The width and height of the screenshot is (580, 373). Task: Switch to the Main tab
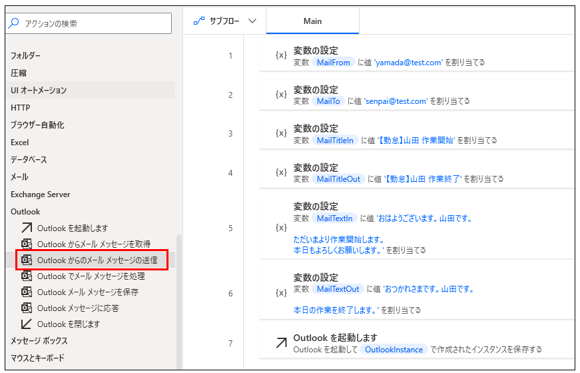click(312, 21)
